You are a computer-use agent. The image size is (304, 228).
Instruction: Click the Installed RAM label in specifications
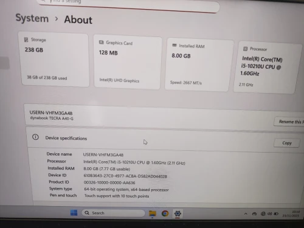61,168
